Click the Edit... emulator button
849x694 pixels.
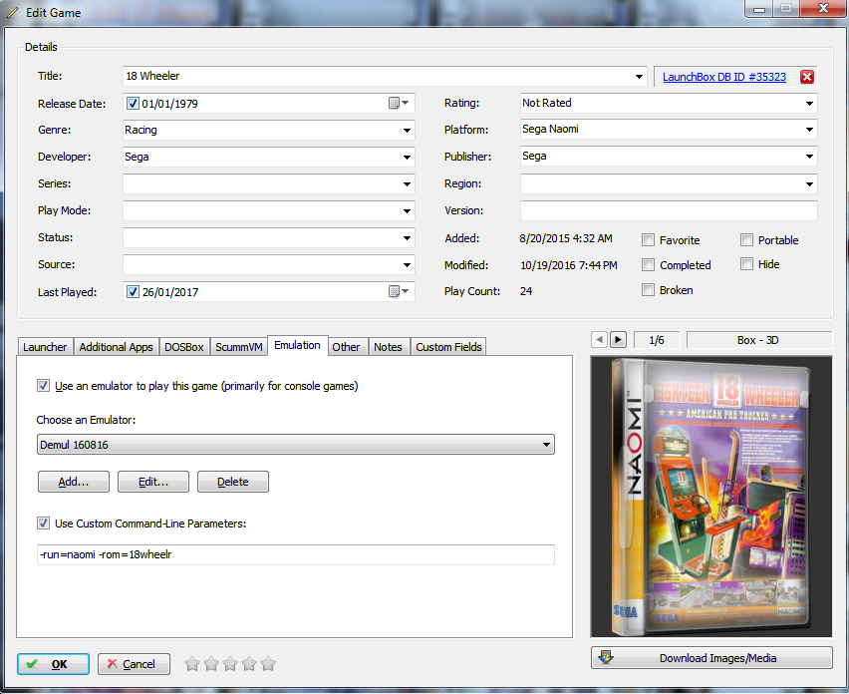pyautogui.click(x=153, y=482)
